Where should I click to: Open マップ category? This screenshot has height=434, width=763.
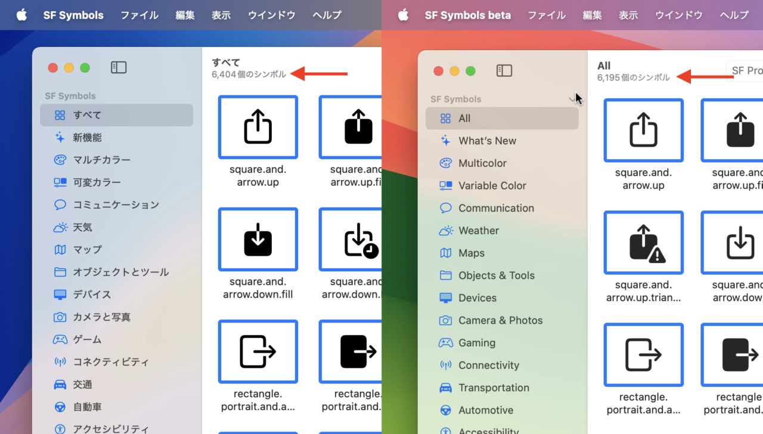tap(117, 250)
